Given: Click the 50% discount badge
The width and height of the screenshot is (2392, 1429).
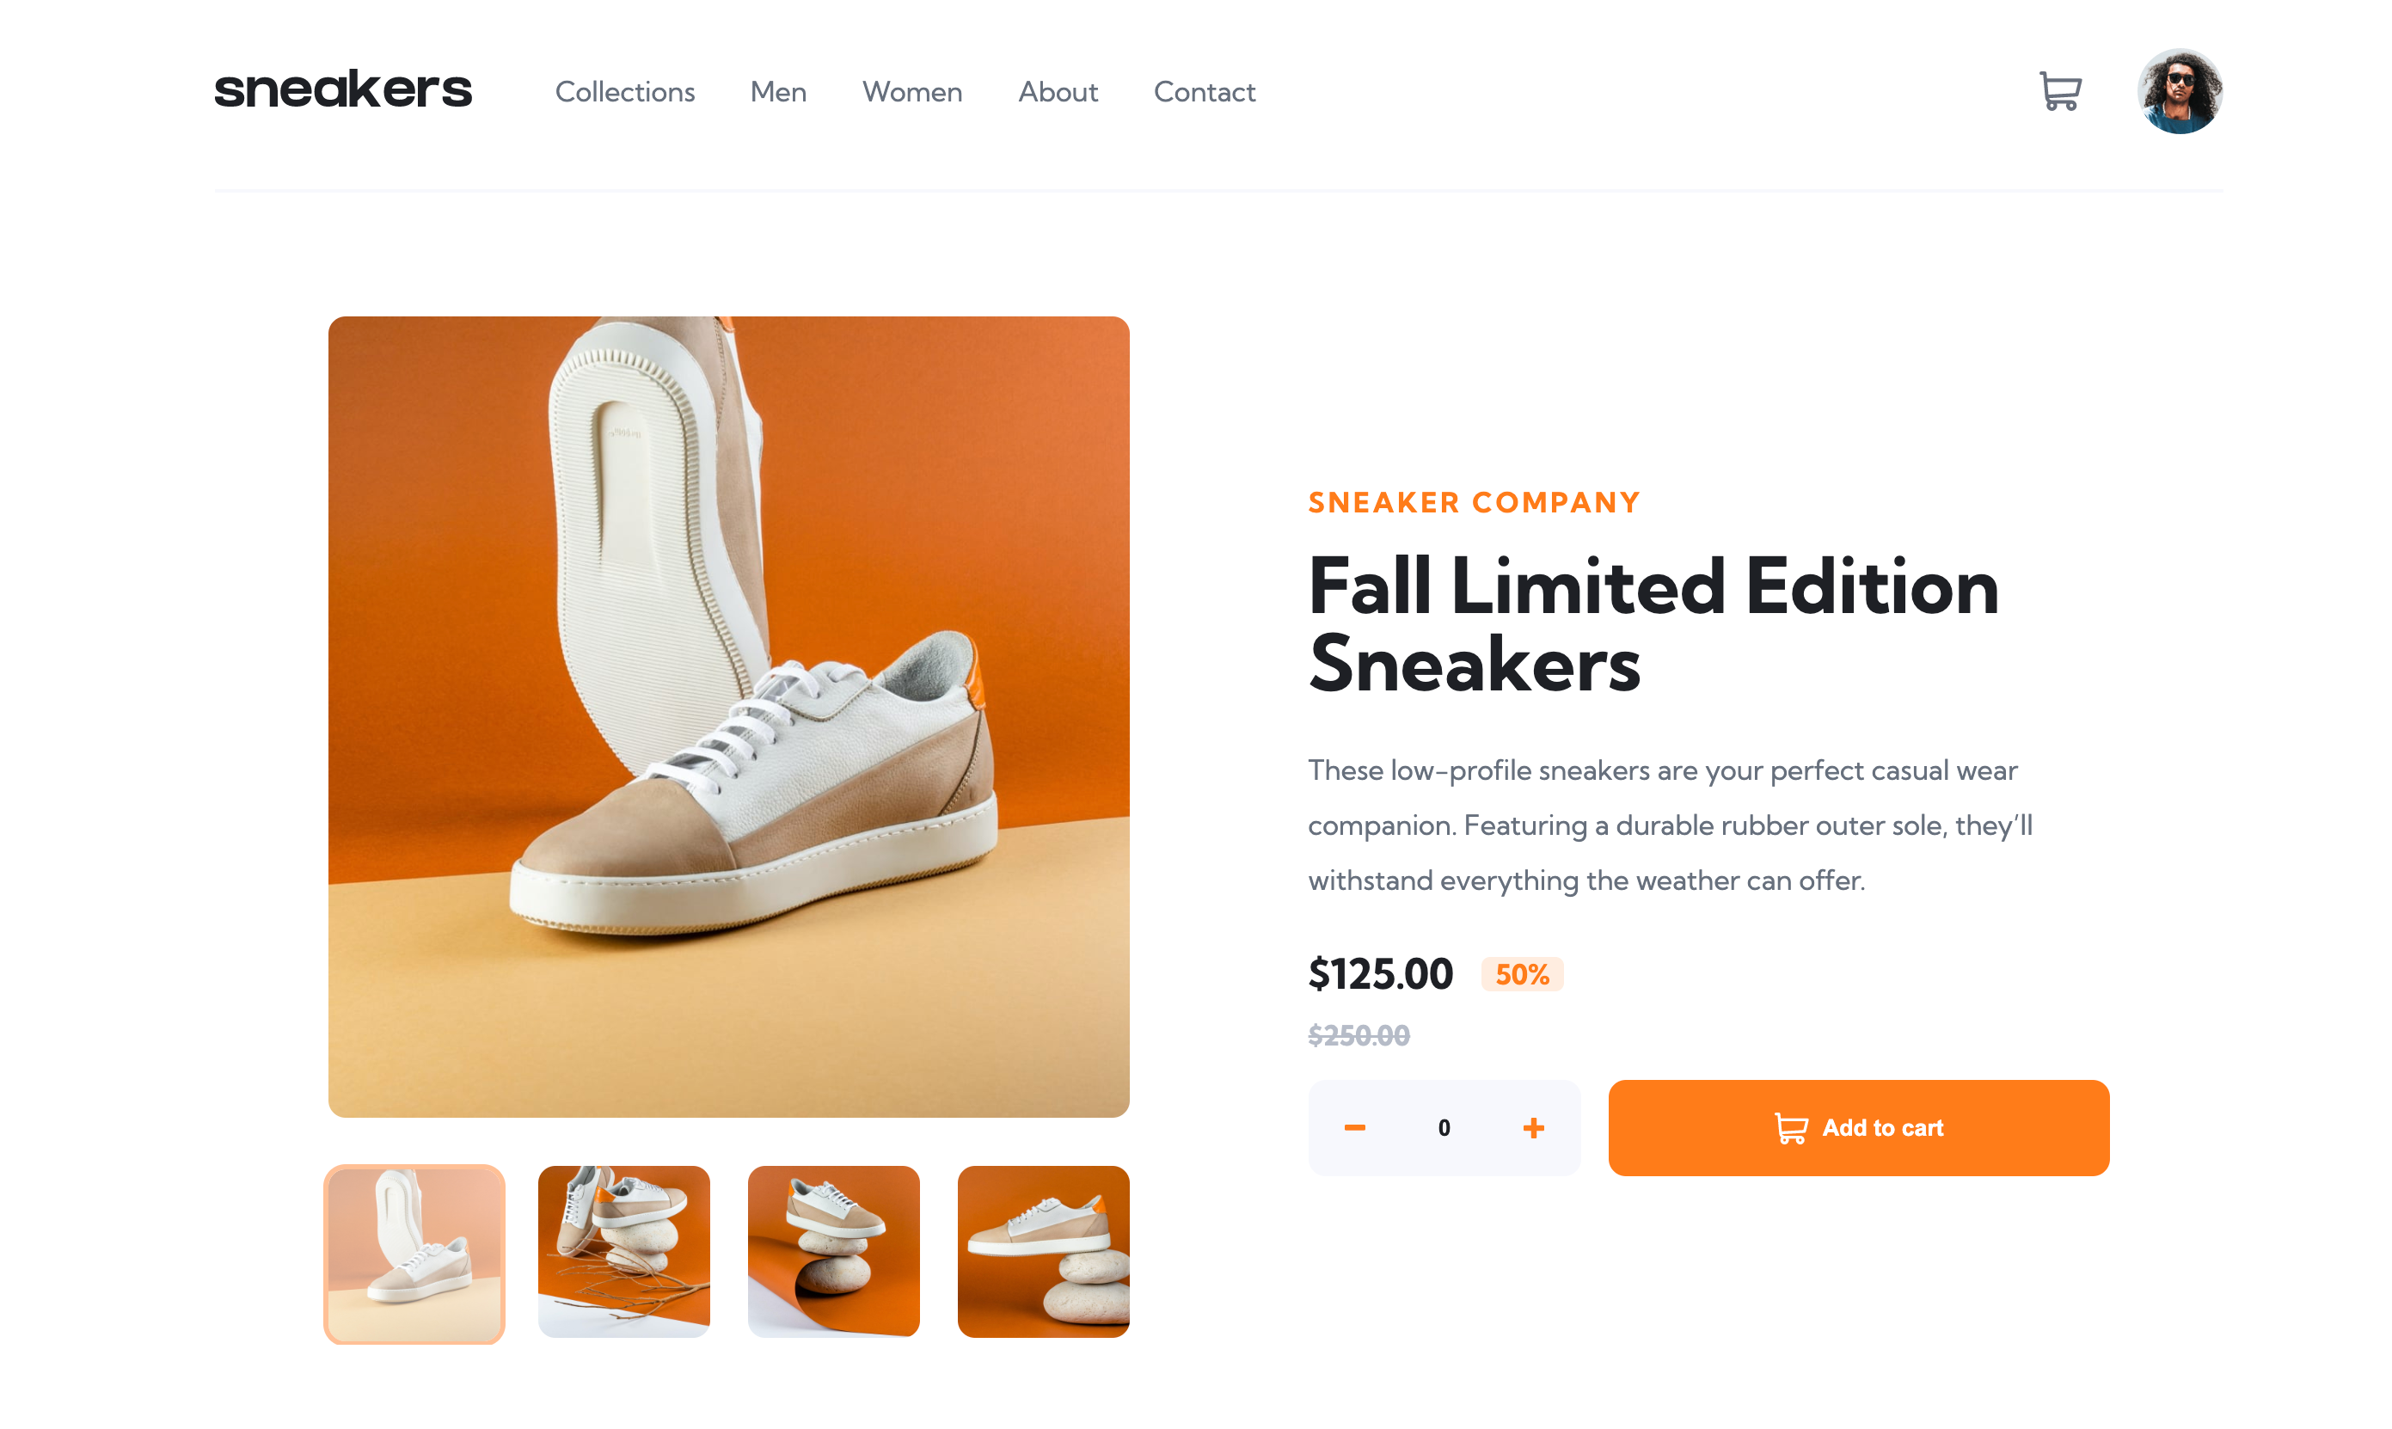Looking at the screenshot, I should [1522, 974].
